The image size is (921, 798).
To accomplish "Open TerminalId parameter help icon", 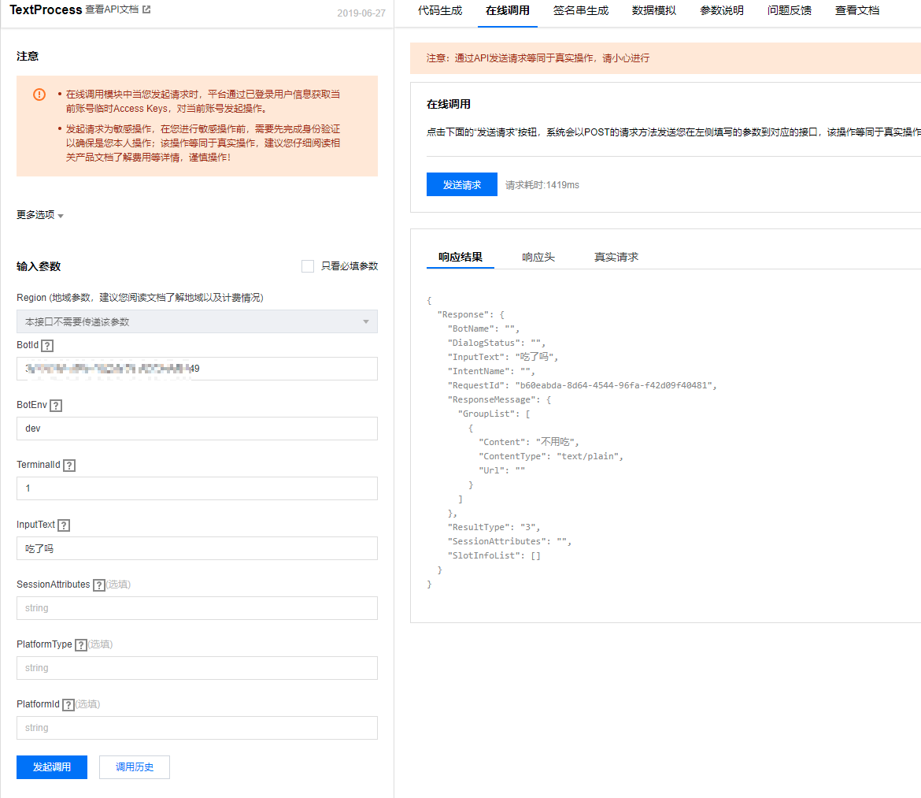I will click(x=69, y=465).
